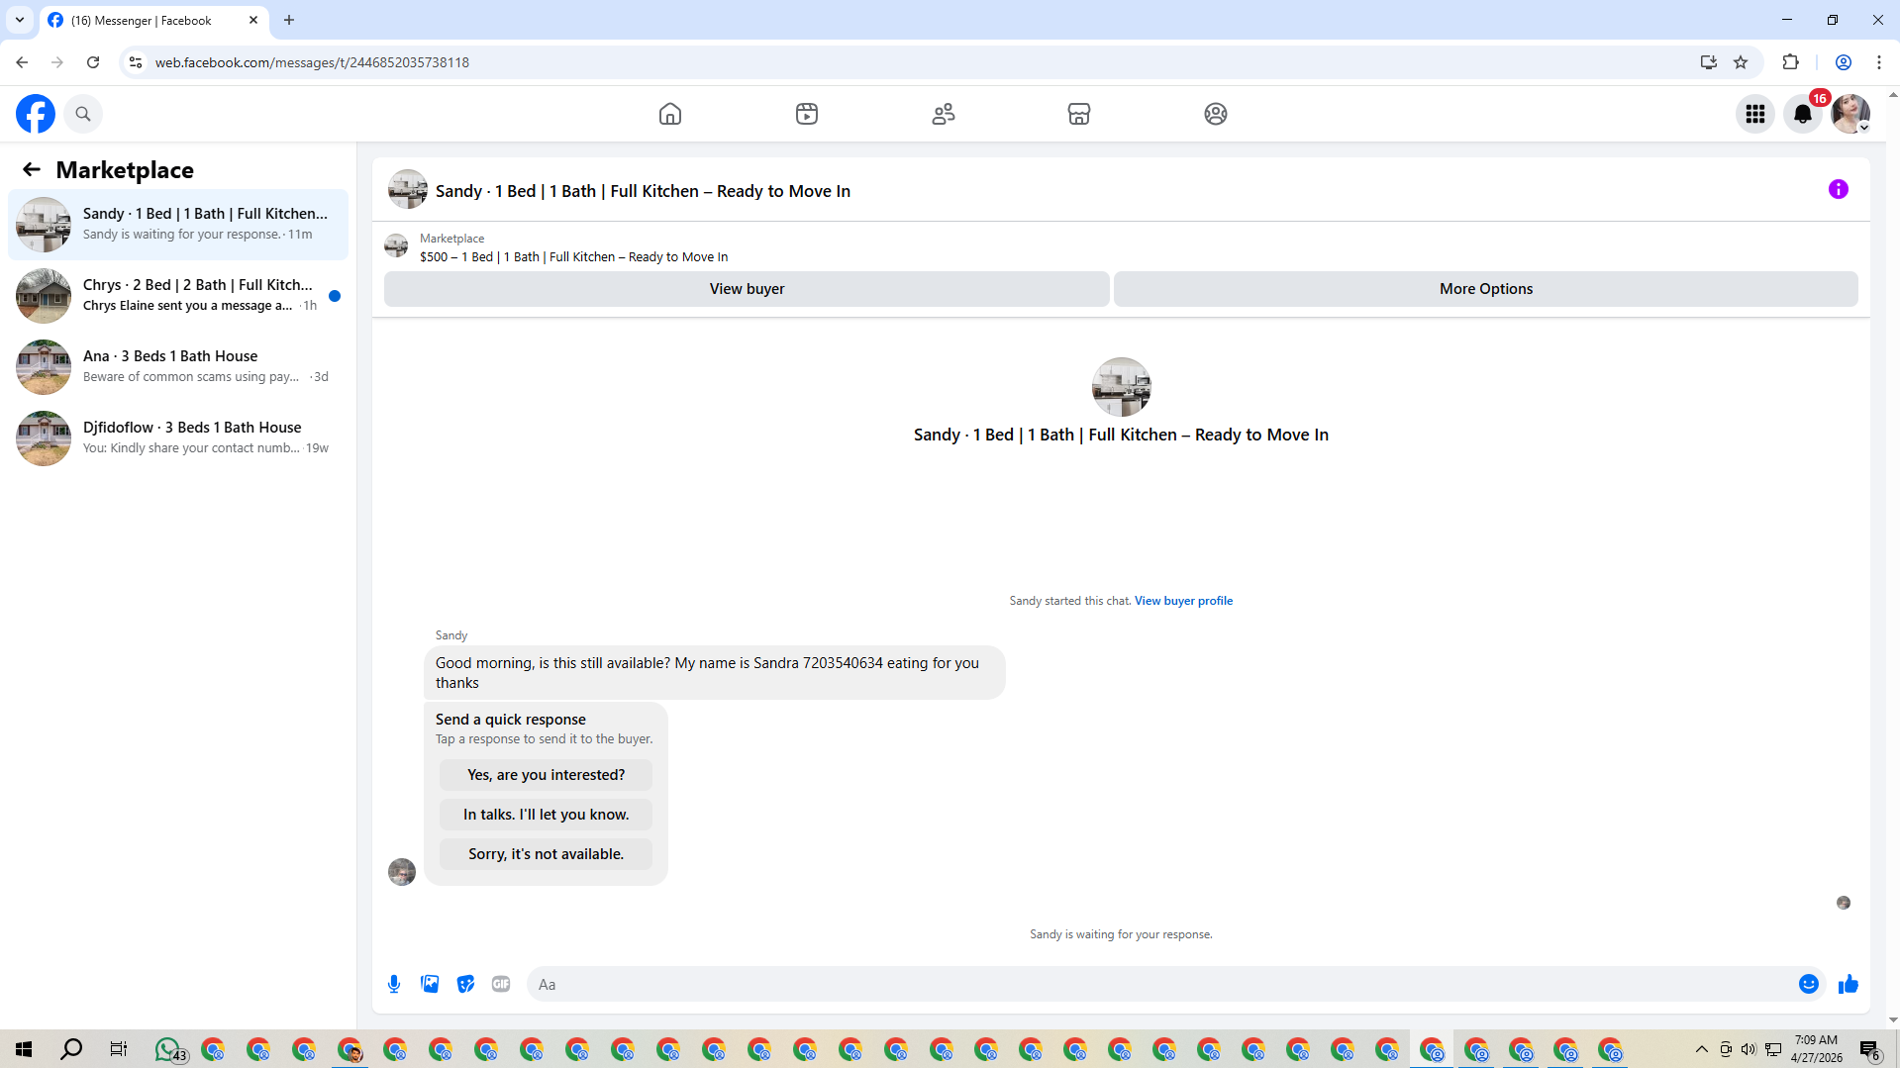1900x1068 pixels.
Task: Open the Windows Start menu
Action: point(24,1049)
